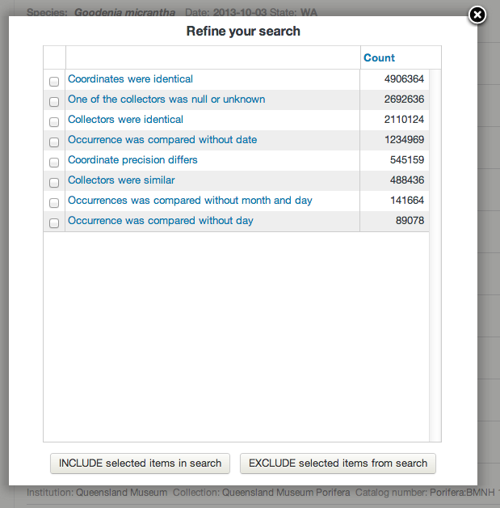Screen dimensions: 500x508
Task: Check the 'Collectors were similar' checkbox
Action: 54,183
